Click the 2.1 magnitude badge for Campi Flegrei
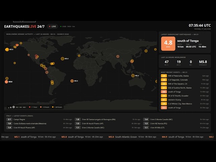This screenshot has width=216, height=162. (9, 119)
